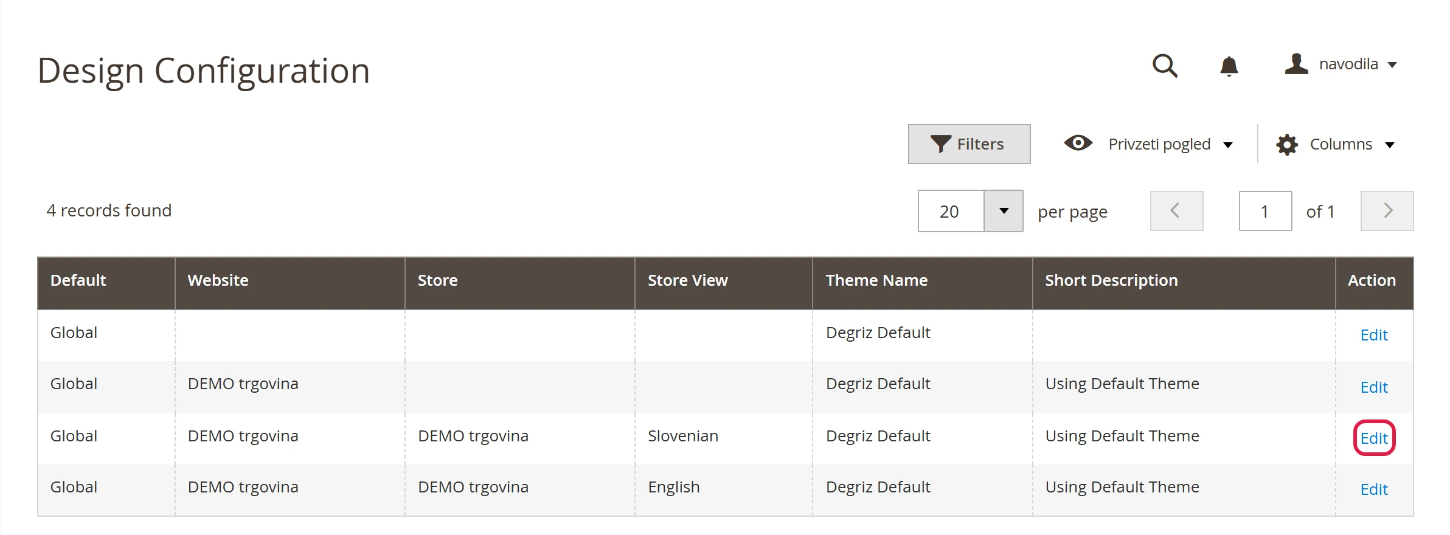The width and height of the screenshot is (1450, 535).
Task: Click the funnel icon in Filters
Action: click(x=940, y=144)
